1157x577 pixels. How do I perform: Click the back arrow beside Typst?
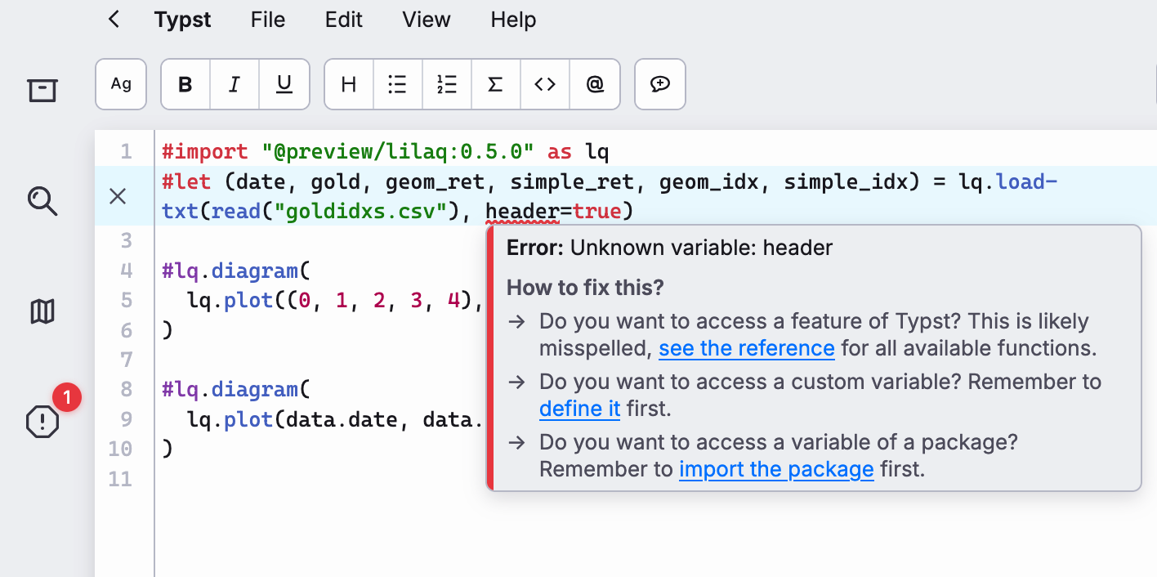point(114,20)
